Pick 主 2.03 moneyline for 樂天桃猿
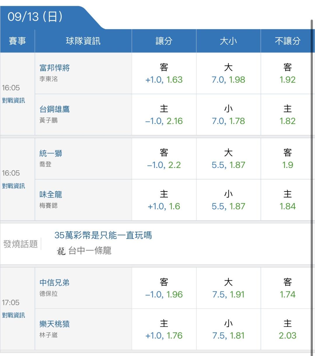The image size is (315, 356). coord(287,329)
